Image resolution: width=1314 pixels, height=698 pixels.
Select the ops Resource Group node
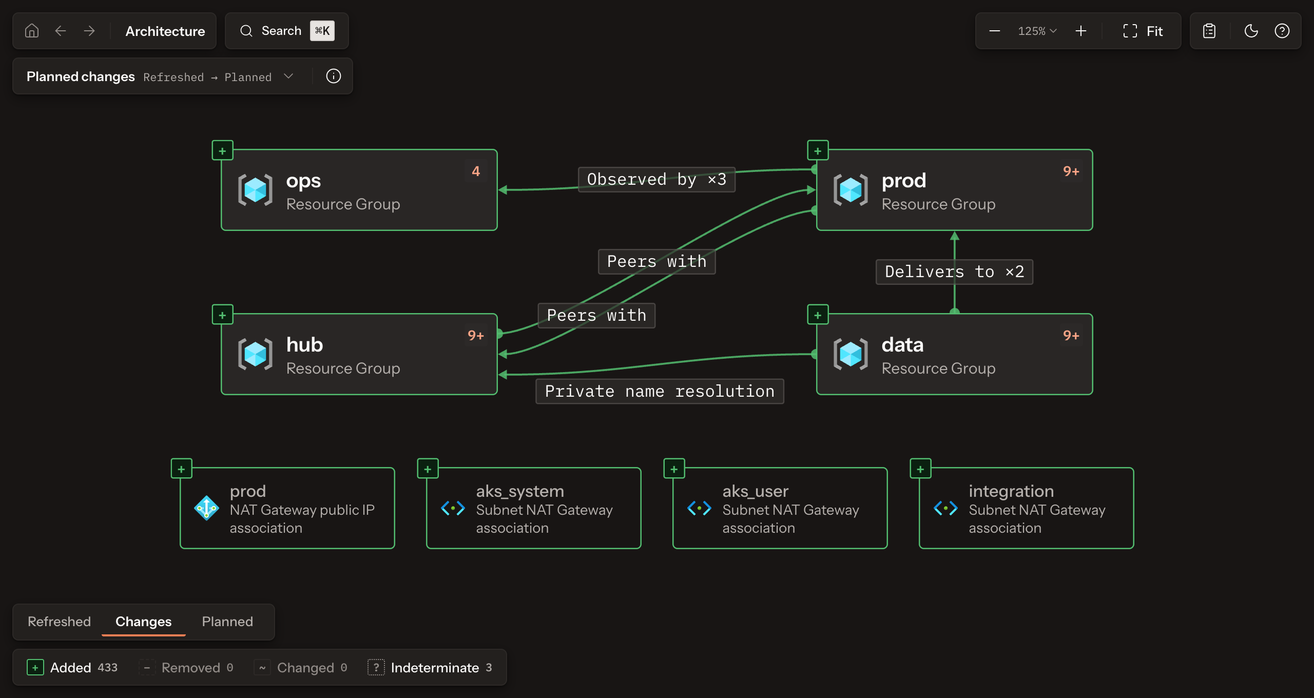[359, 190]
